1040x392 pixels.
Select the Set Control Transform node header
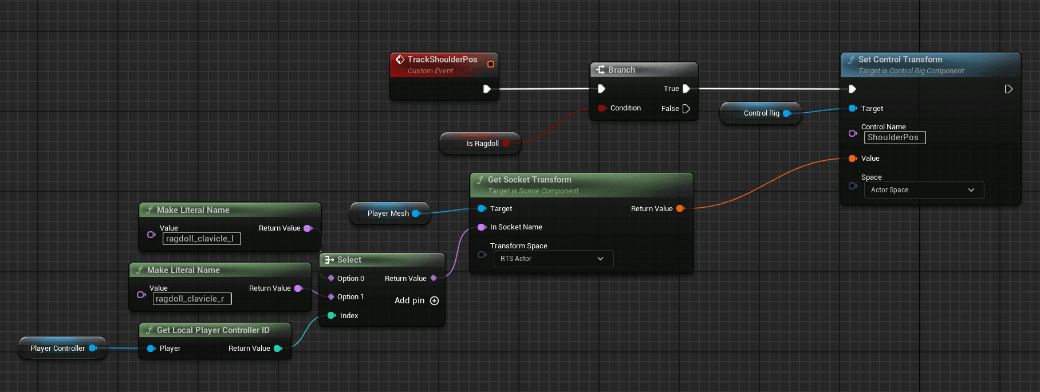click(931, 65)
